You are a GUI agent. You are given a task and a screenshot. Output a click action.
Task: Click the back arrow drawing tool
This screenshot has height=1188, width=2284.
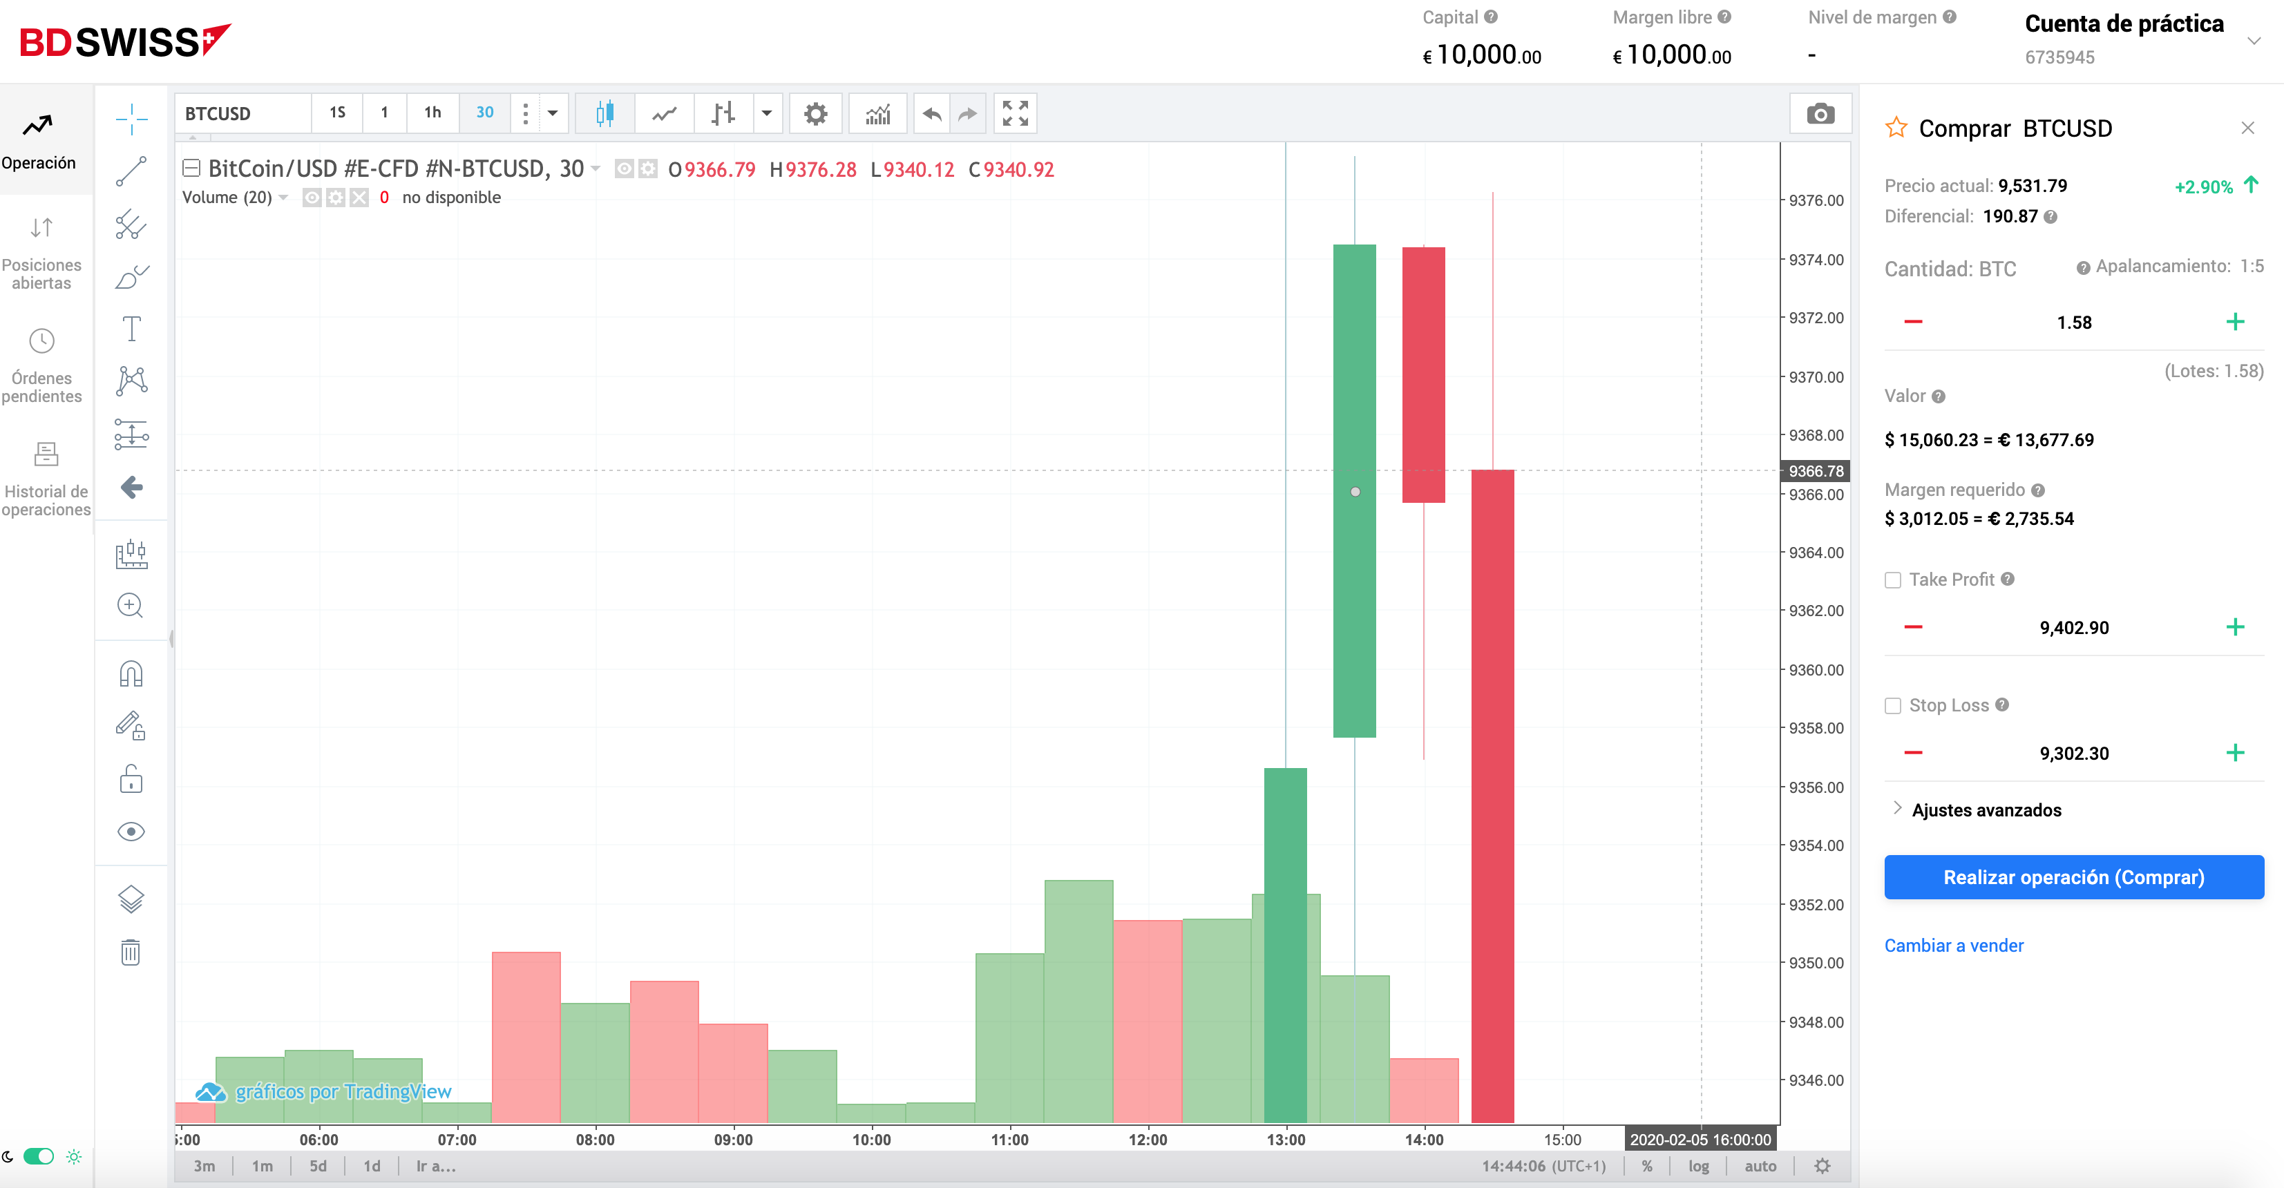click(131, 487)
